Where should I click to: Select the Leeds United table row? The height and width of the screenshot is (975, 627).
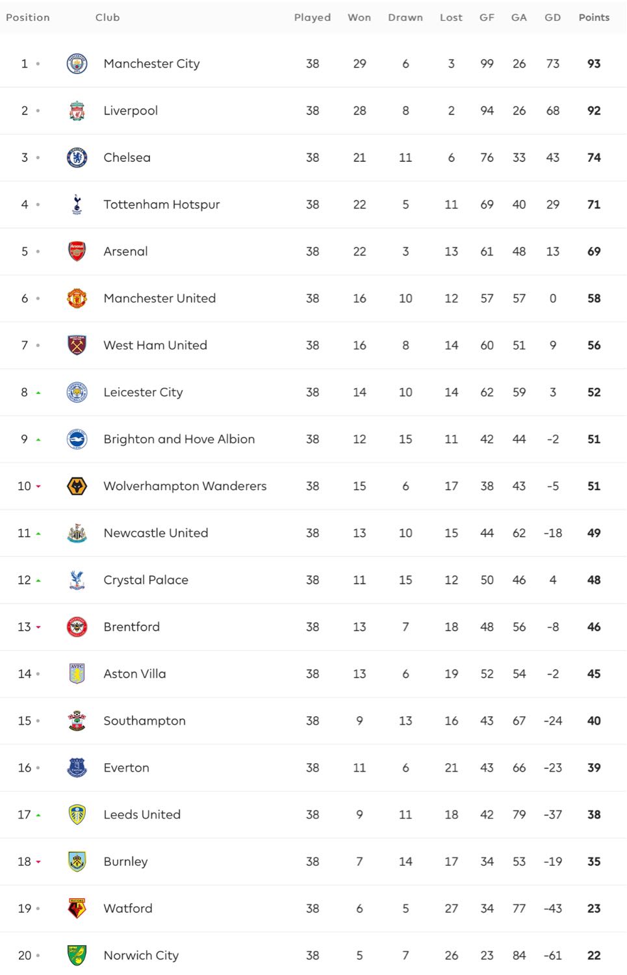313,814
